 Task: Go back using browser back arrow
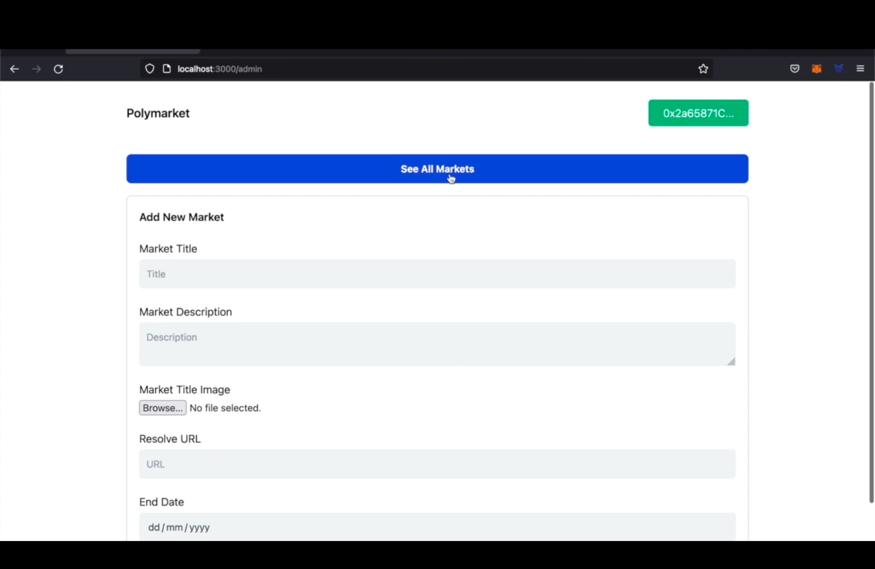[14, 69]
